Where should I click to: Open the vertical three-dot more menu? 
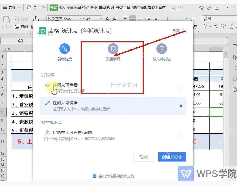pyautogui.click(x=227, y=8)
